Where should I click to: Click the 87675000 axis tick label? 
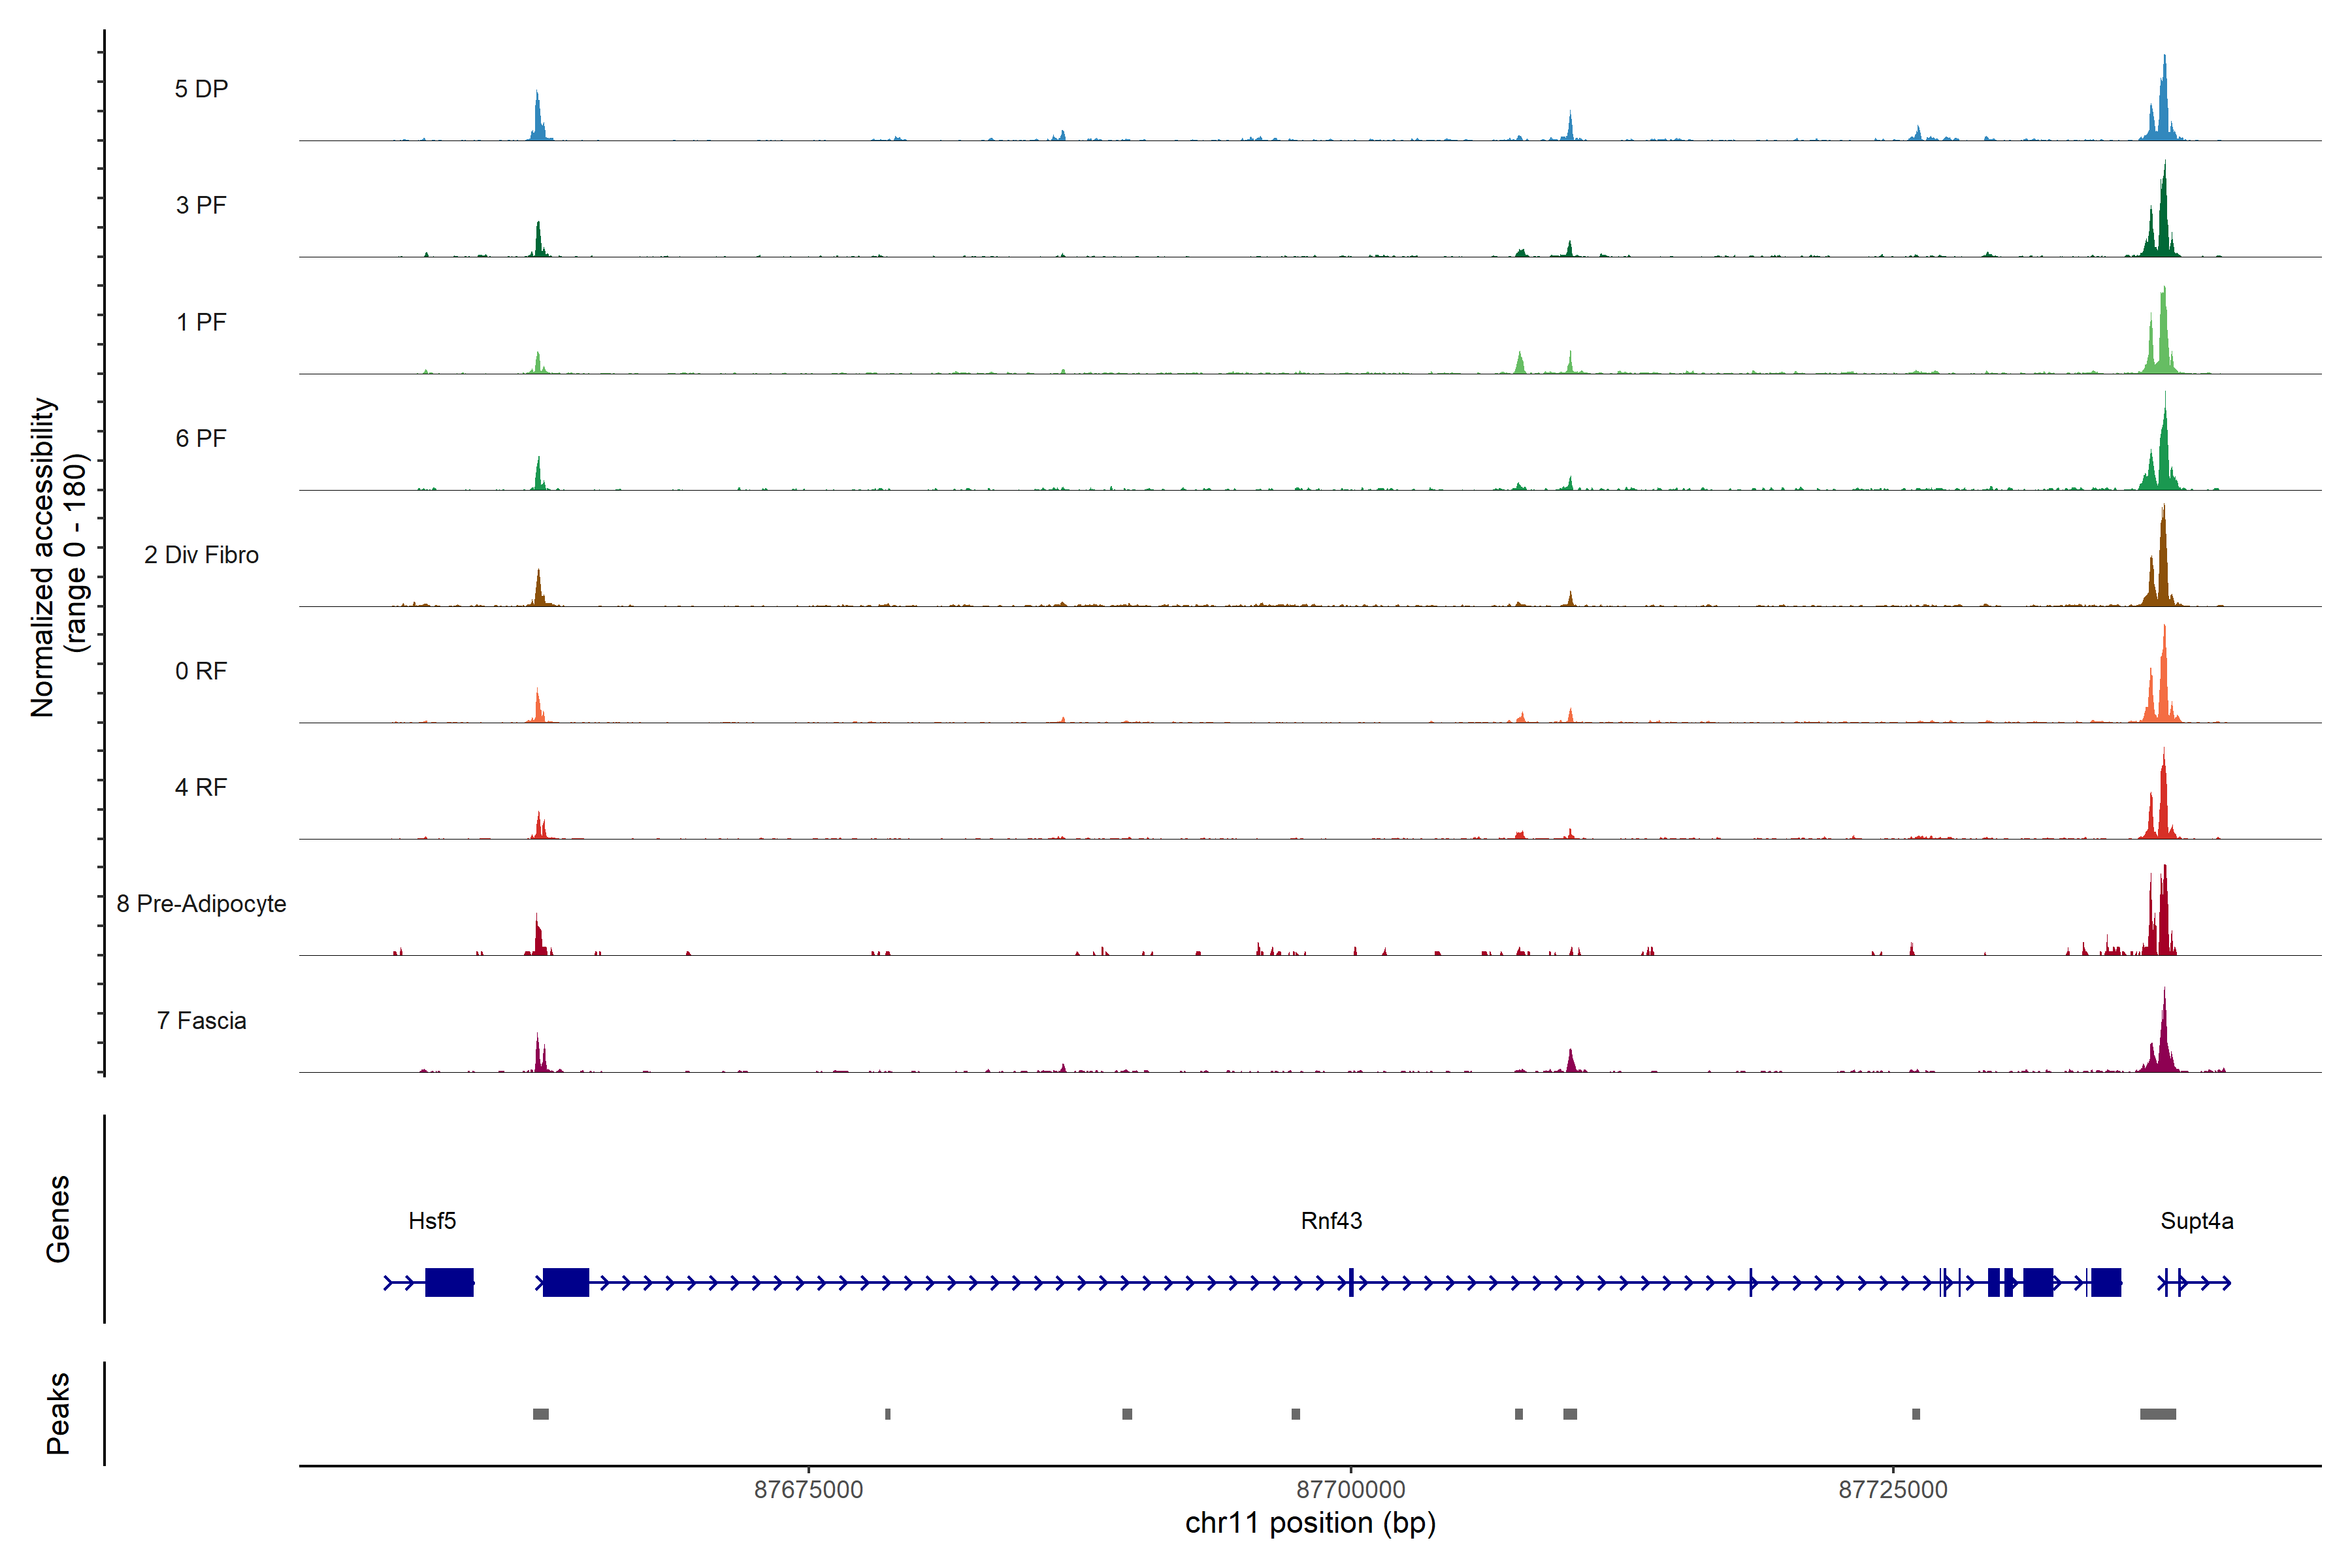point(808,1490)
